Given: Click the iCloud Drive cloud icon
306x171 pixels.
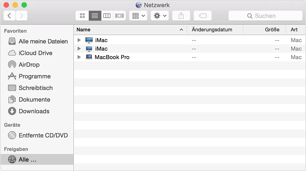Looking at the screenshot, I should (12, 53).
